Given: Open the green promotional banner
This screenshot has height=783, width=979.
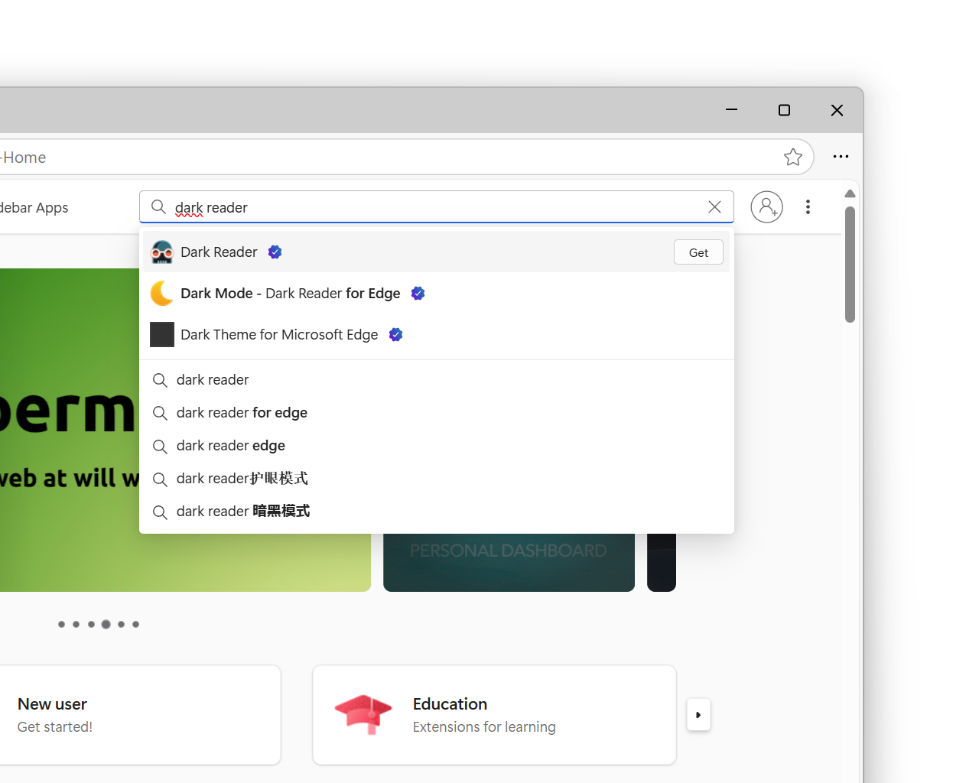Looking at the screenshot, I should pyautogui.click(x=185, y=430).
